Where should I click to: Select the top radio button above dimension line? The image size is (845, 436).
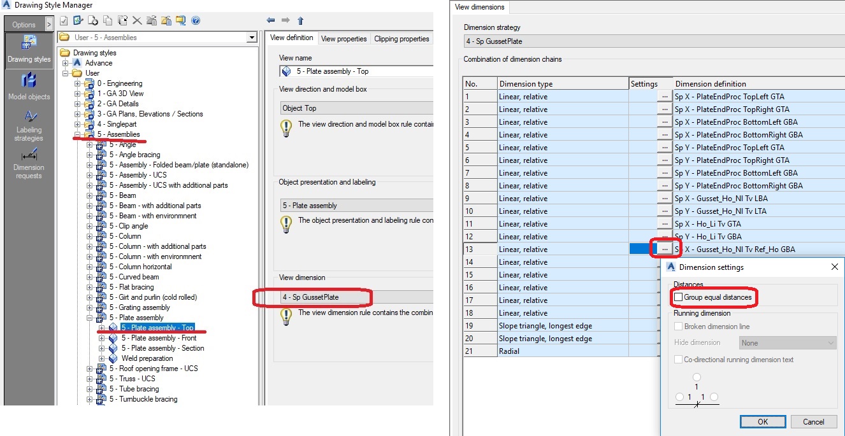tap(697, 377)
